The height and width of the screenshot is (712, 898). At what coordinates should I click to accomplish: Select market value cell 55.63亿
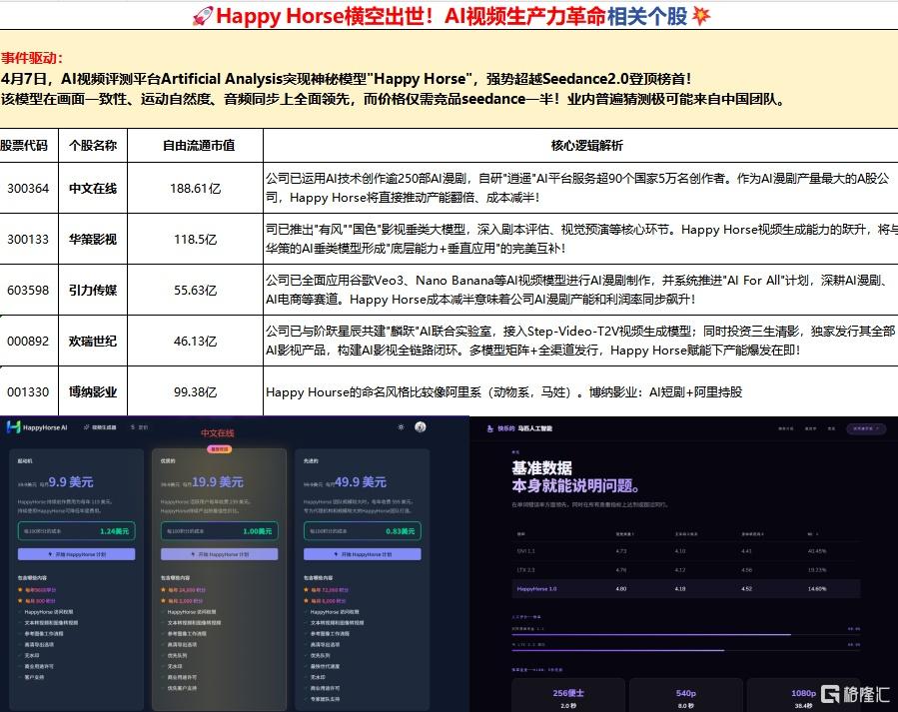(196, 291)
